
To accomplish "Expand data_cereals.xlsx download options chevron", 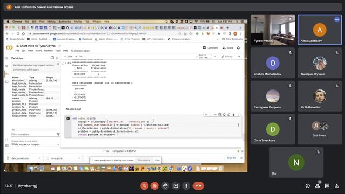I will point(39,158).
